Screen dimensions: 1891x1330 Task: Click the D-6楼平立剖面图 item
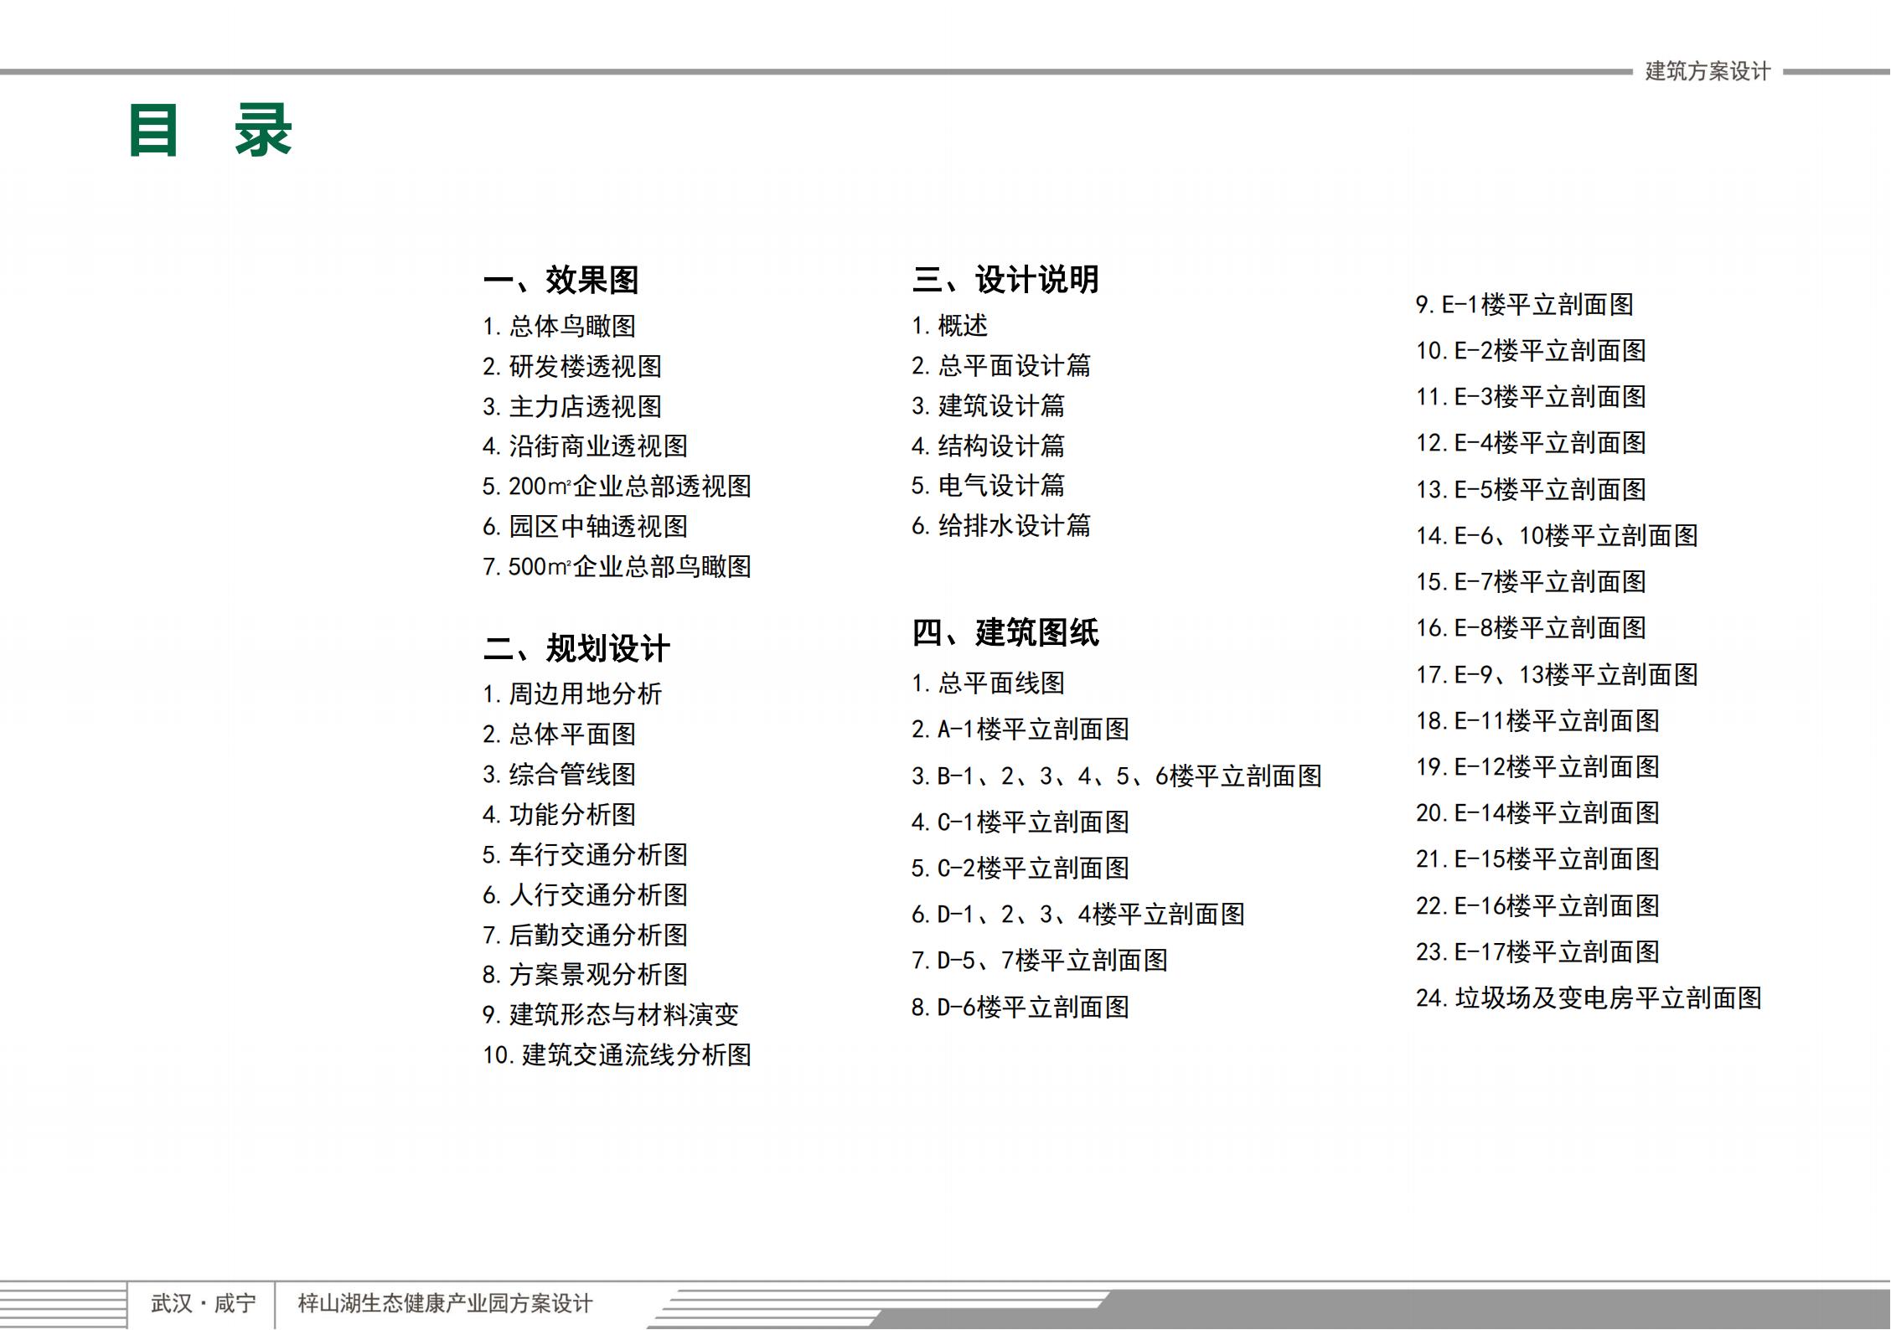[1020, 1007]
